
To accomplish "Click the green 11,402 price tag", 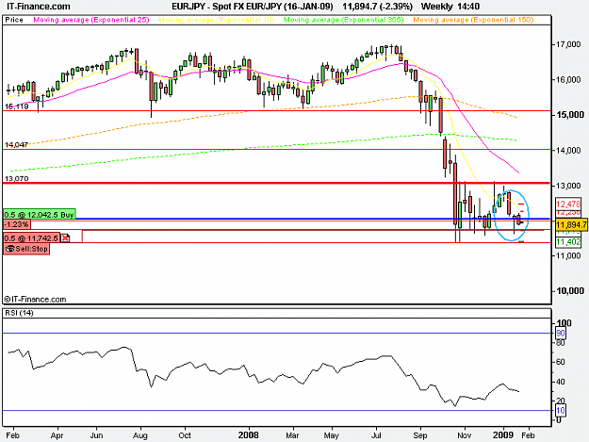I will (x=568, y=242).
